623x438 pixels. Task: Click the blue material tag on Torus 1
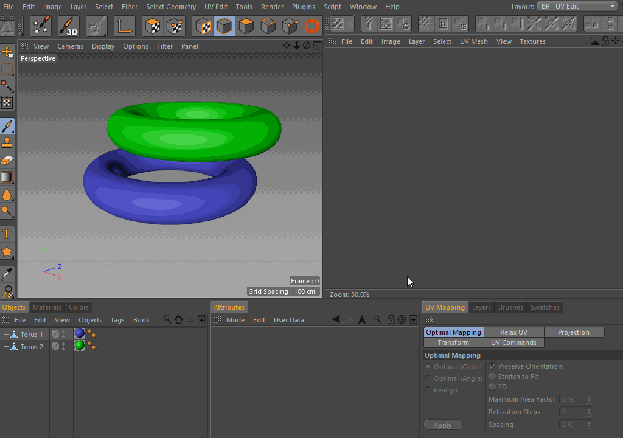coord(80,334)
